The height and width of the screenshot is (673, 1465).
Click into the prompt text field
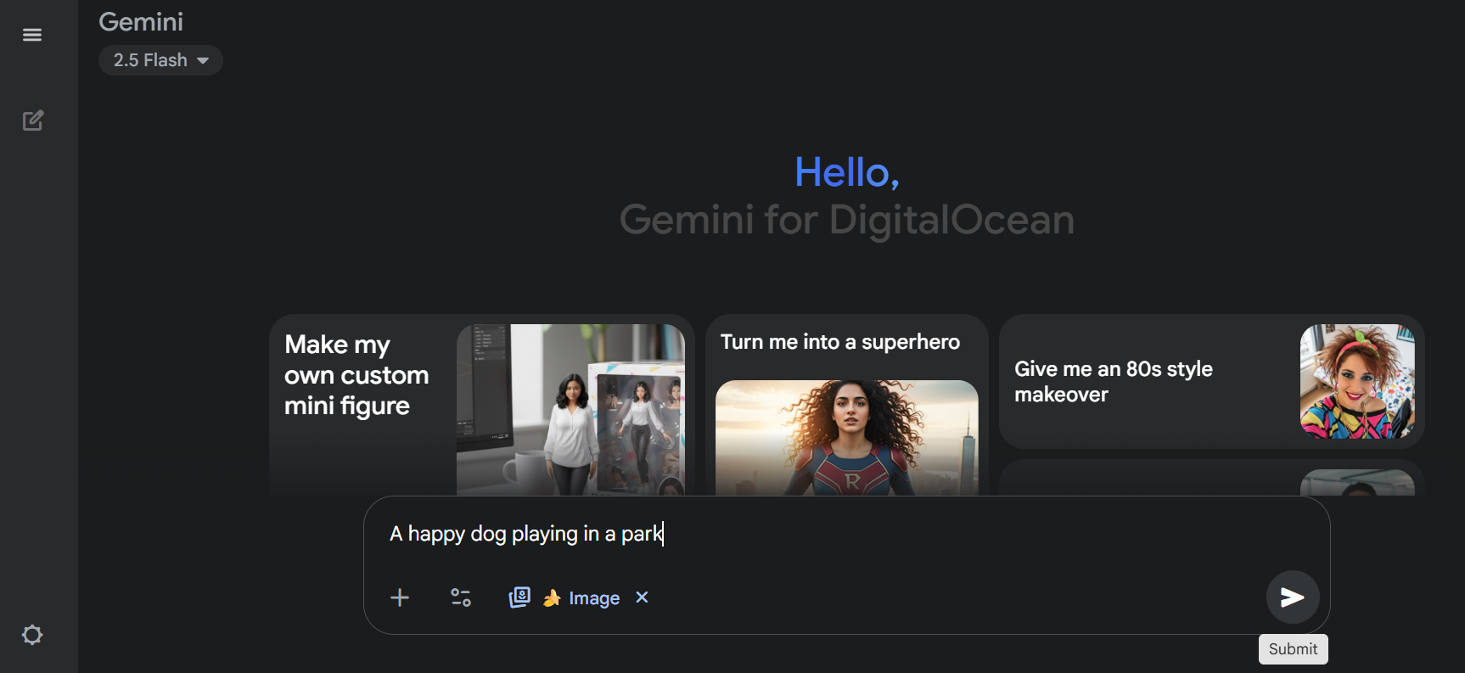click(x=847, y=534)
